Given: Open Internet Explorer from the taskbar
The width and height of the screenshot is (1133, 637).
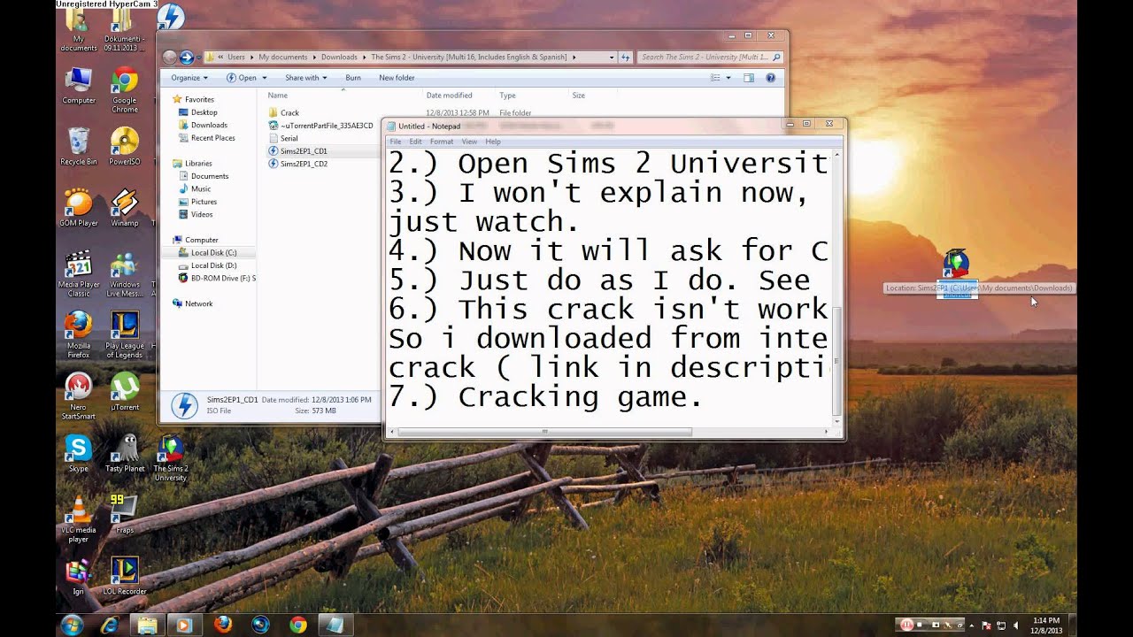Looking at the screenshot, I should click(110, 625).
